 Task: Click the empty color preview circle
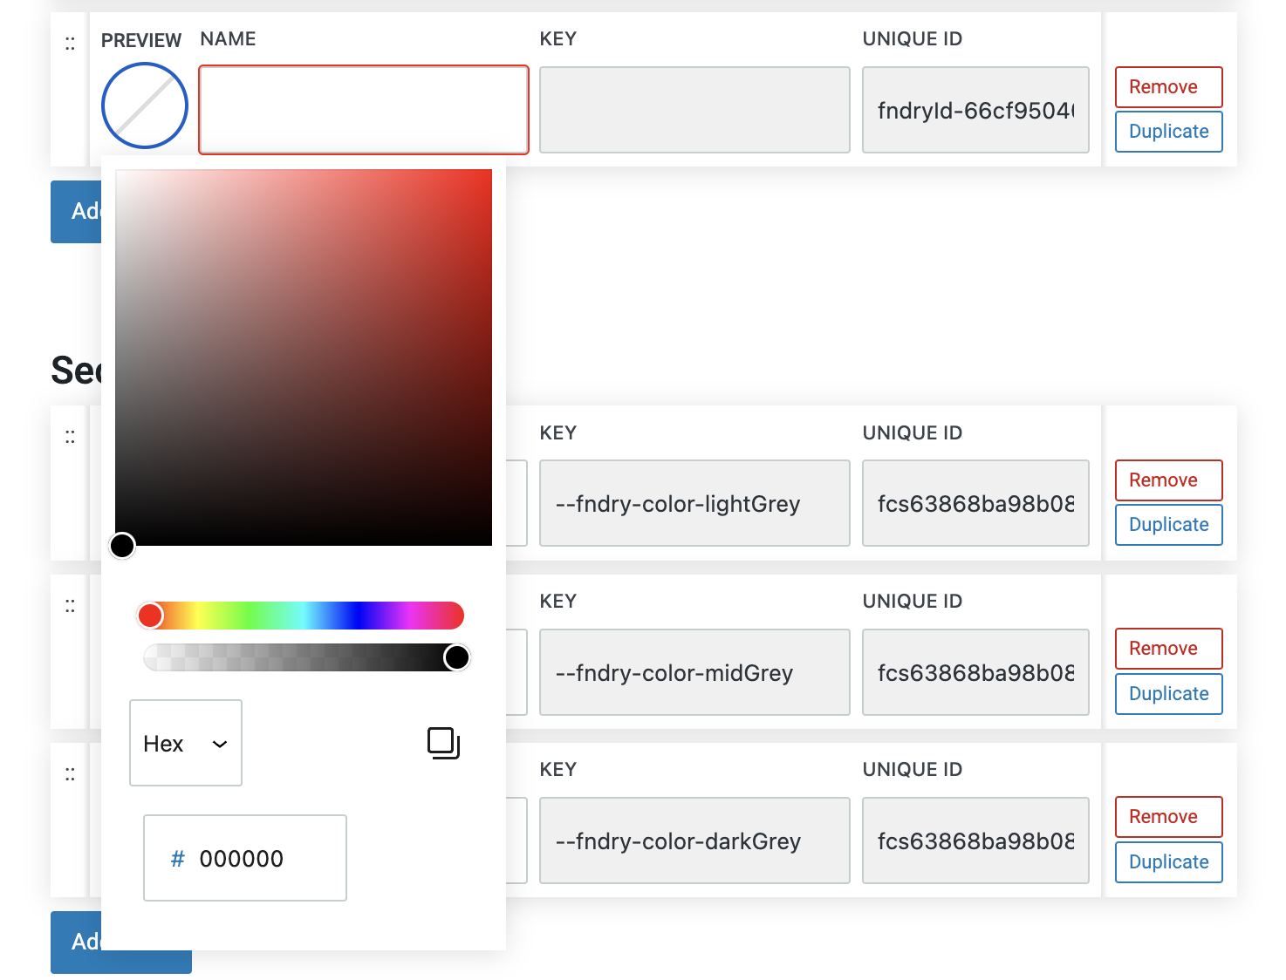[x=145, y=105]
